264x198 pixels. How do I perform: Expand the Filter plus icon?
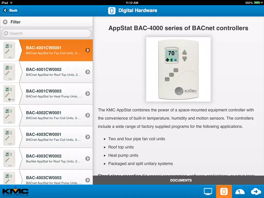[5, 22]
